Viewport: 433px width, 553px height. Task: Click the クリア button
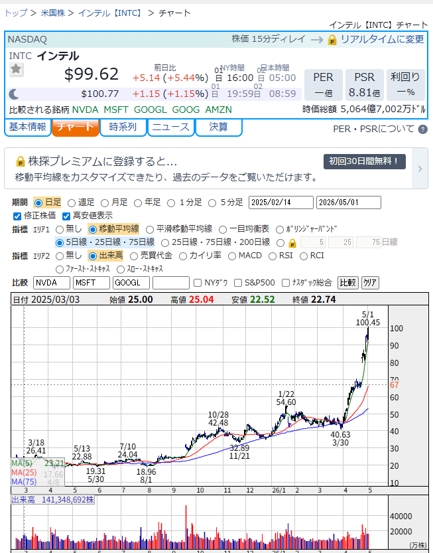click(370, 283)
